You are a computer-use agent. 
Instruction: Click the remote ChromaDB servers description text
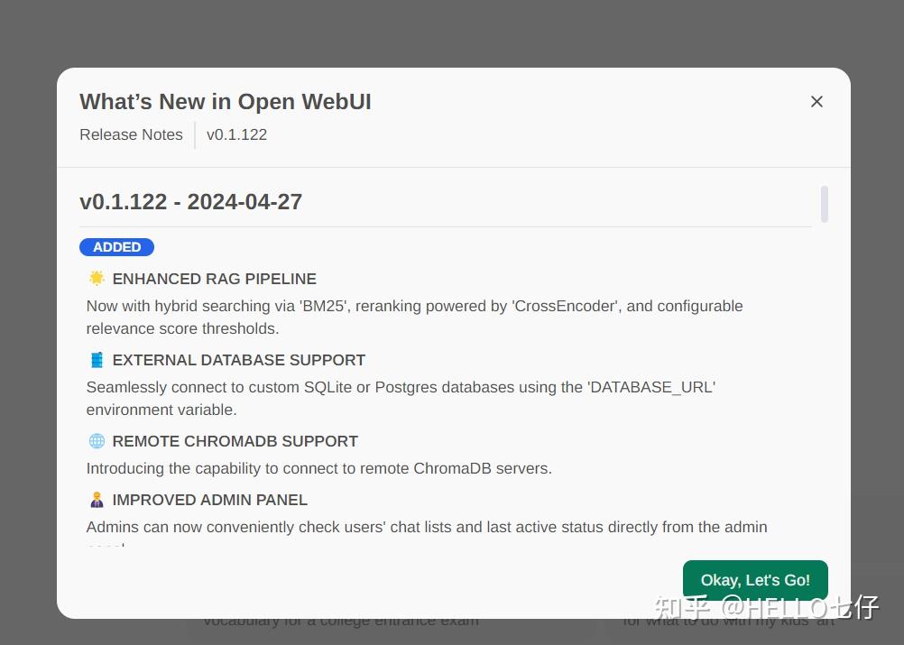pyautogui.click(x=318, y=468)
